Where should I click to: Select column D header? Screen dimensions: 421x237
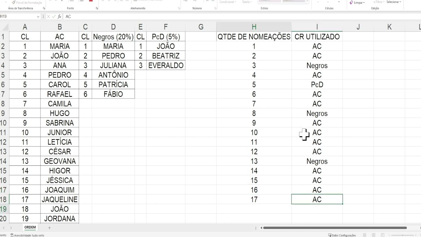113,27
